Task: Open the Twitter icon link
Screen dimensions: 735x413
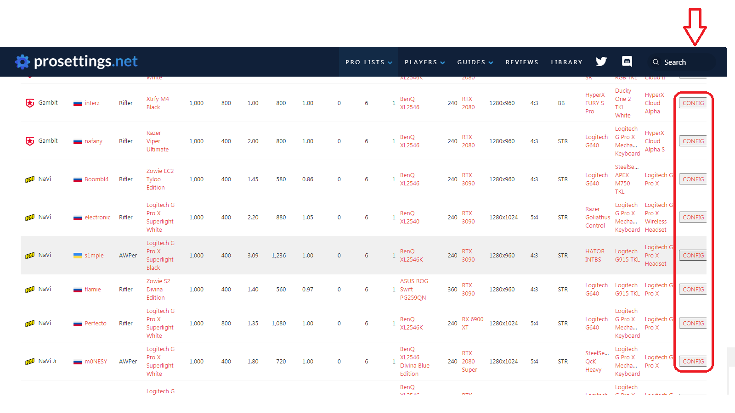Action: coord(601,61)
